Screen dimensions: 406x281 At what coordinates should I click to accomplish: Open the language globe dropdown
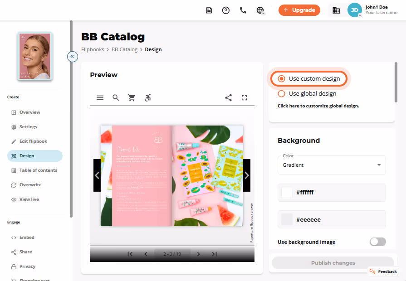point(260,10)
